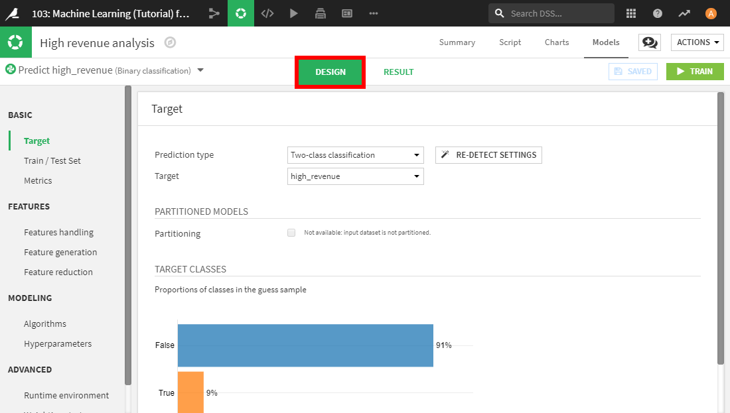730x413 pixels.
Task: Click the sidebar vertical scrollbar
Action: 128,235
